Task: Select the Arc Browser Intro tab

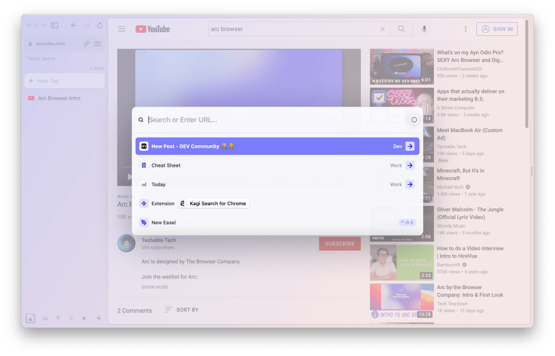Action: click(x=65, y=98)
